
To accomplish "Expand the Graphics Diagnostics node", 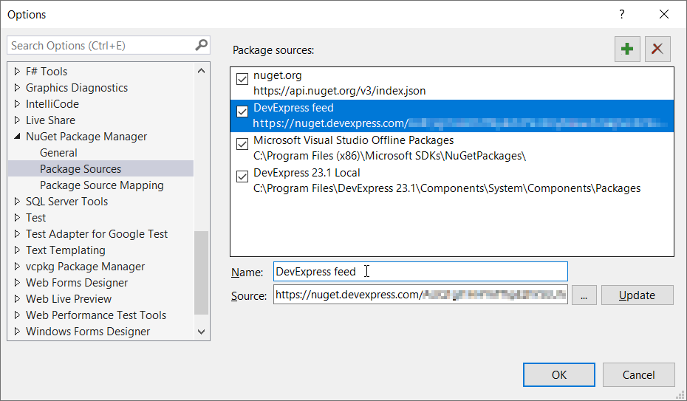I will [17, 88].
